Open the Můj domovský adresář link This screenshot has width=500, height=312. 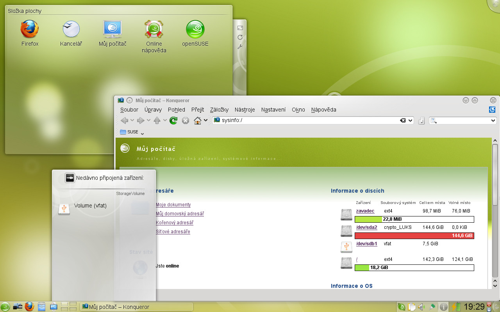(x=180, y=214)
